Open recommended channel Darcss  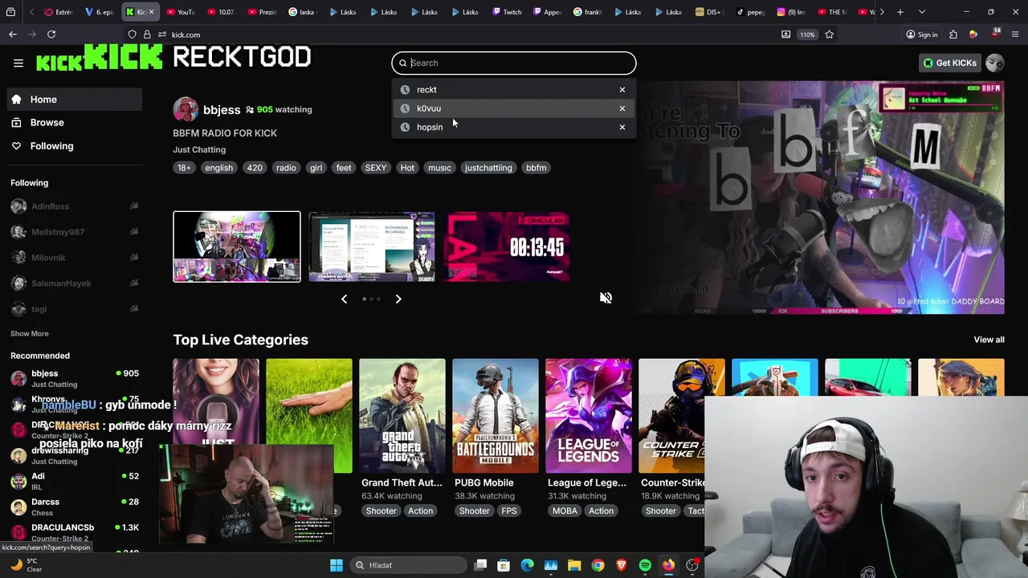tap(75, 507)
